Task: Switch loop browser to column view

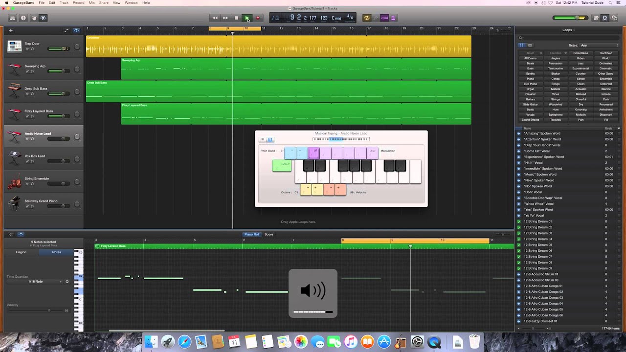Action: coord(530,45)
